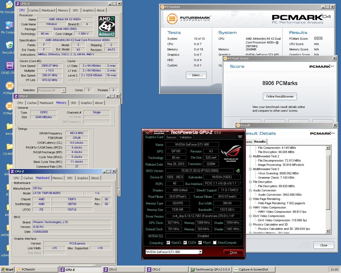
Task: Click the PCMark04 title bar app icon
Action: [x=163, y=7]
